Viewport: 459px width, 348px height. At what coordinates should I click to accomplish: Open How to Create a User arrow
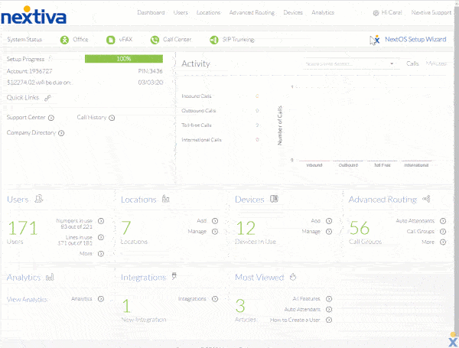point(329,320)
